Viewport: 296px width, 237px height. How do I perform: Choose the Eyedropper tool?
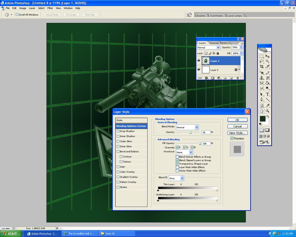pyautogui.click(x=268, y=105)
